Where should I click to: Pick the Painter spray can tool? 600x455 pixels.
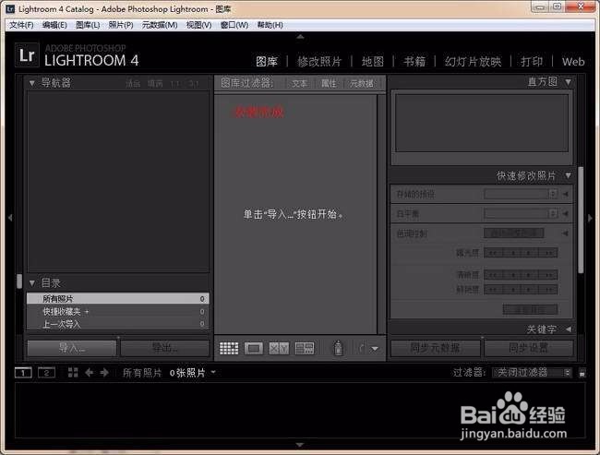[x=338, y=348]
